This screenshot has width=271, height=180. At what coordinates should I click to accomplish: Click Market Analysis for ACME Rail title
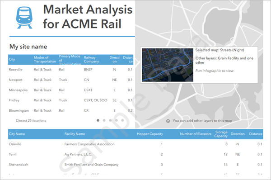pos(88,16)
